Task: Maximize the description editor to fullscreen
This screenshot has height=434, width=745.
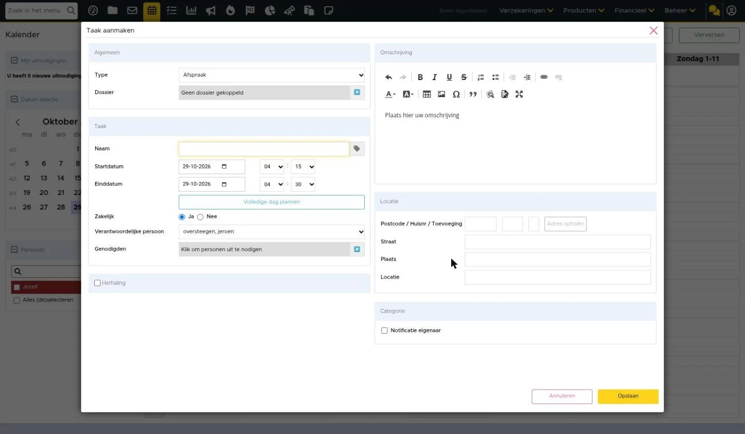Action: (x=519, y=95)
